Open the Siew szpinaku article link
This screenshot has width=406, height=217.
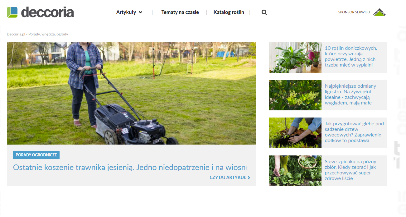tap(350, 170)
